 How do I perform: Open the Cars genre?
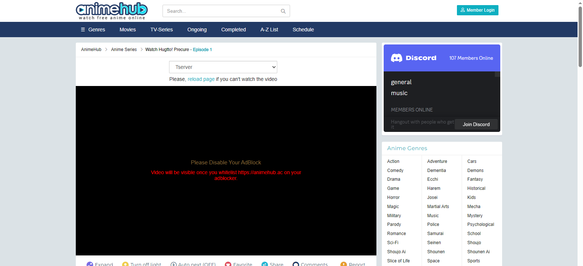click(x=472, y=161)
